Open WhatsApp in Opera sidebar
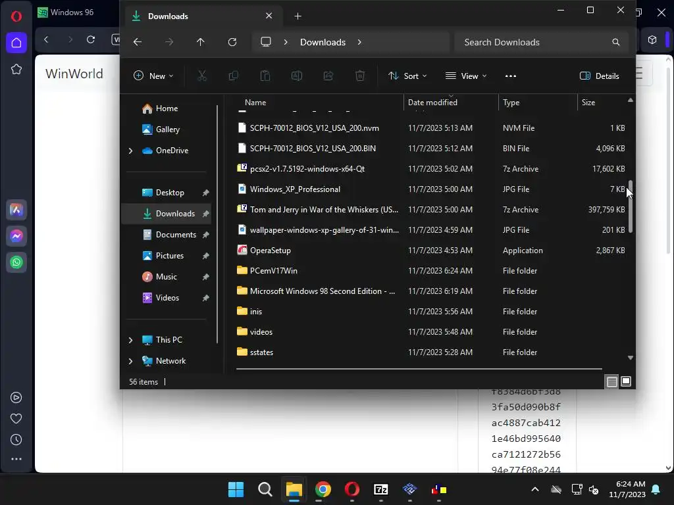Screen dimensions: 674x505 click(16, 262)
